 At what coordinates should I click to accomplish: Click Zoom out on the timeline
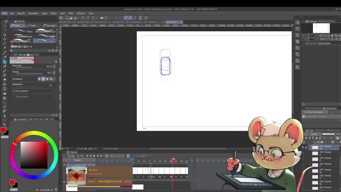point(78,156)
